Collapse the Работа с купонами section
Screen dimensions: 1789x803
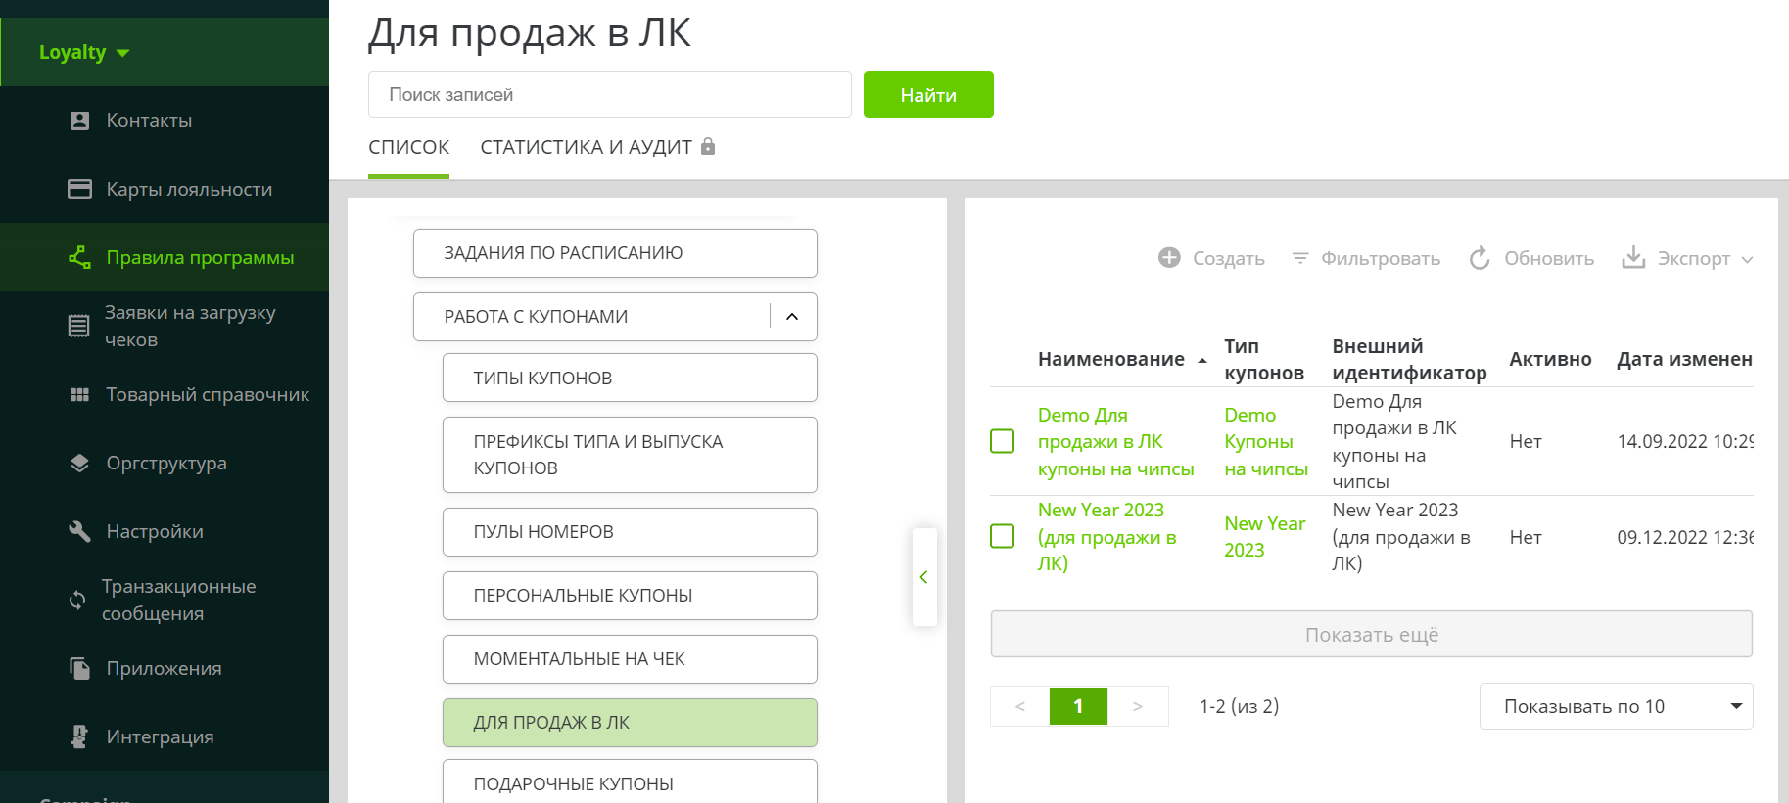click(792, 316)
